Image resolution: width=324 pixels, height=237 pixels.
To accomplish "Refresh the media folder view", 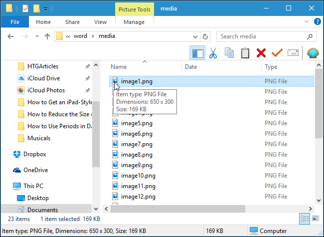I will (205, 36).
